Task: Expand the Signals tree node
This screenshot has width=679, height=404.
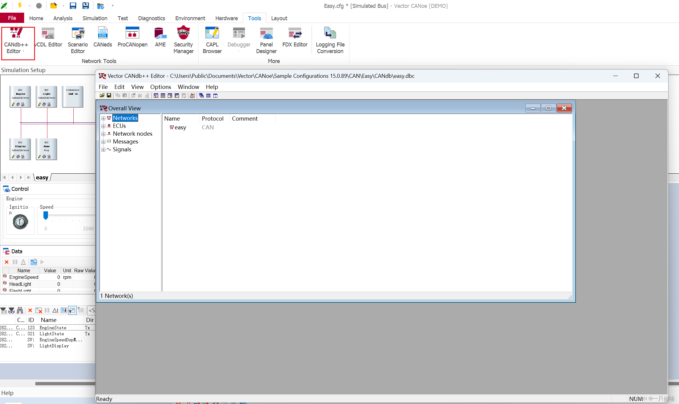Action: coord(103,150)
